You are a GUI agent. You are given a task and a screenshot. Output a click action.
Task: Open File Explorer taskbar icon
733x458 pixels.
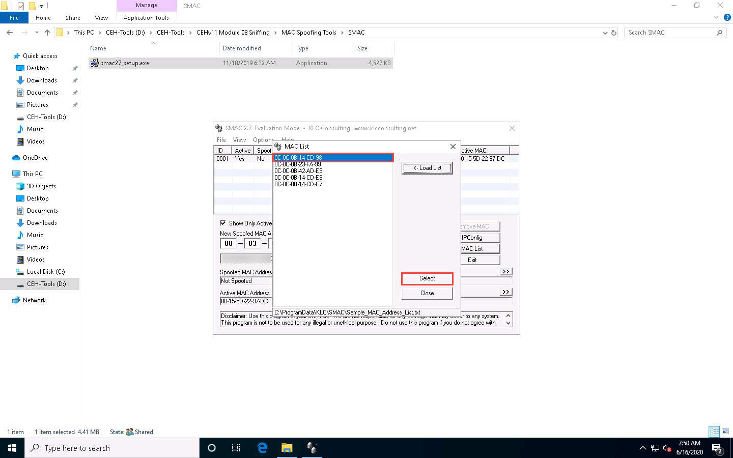pyautogui.click(x=287, y=448)
